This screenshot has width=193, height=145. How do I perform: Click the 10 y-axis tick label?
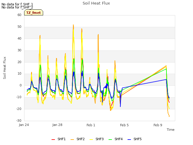point(19,74)
